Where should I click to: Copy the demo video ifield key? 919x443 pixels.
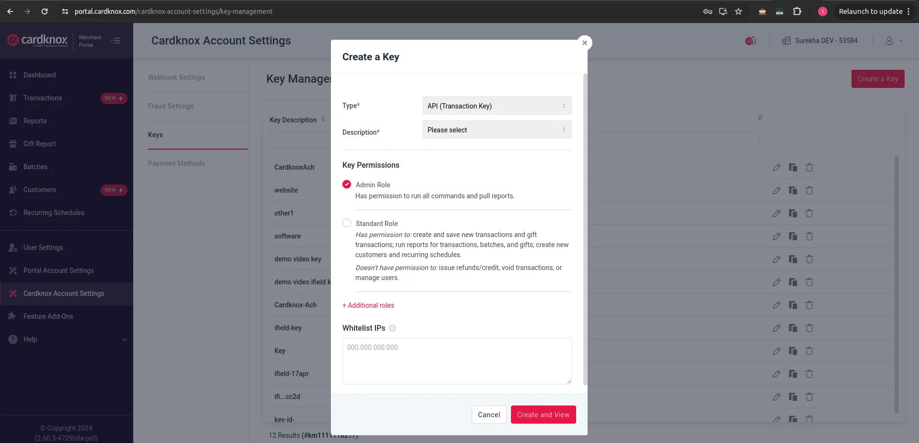[793, 282]
